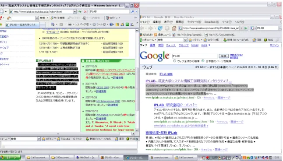Open the IE address bar dropdown
Screen dimensions: 283x161
coord(75,11)
